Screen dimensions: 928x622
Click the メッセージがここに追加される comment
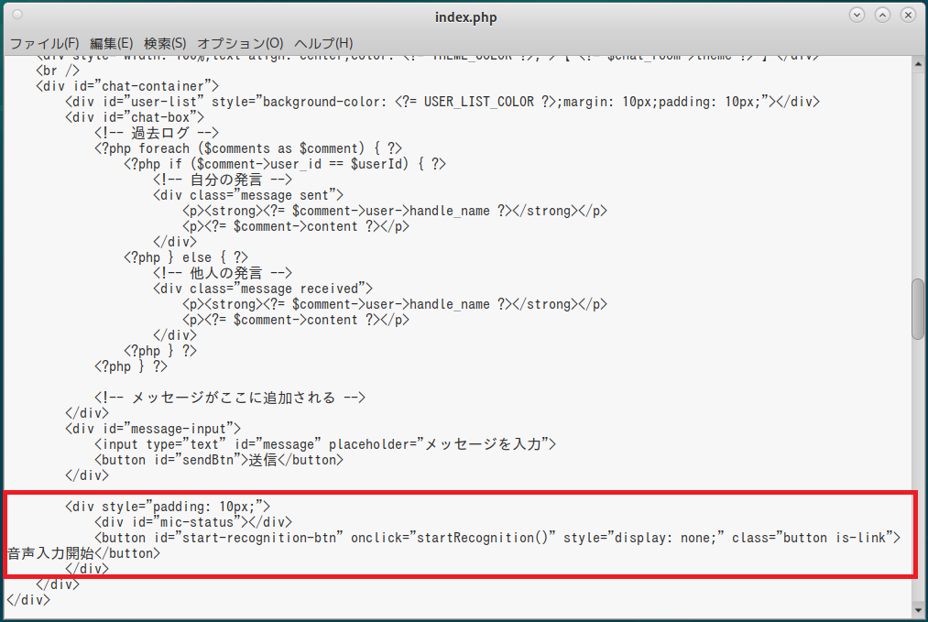pos(230,398)
